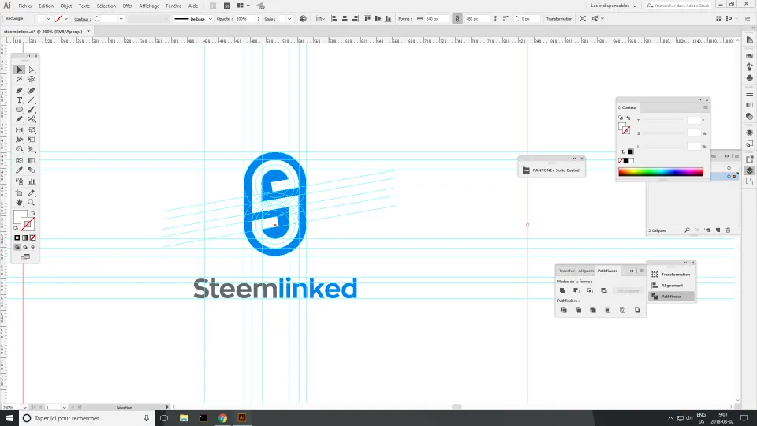
Task: Open the Couleur panel options menu
Action: click(x=705, y=107)
